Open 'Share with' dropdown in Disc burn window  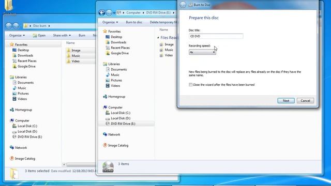62,35
